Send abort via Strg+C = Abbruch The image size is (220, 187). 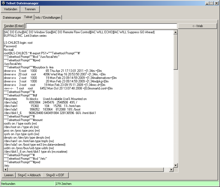[29, 175]
